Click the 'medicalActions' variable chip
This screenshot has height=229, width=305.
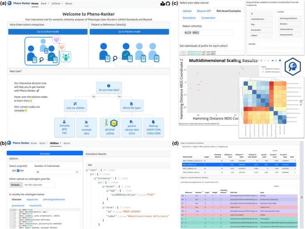click(261, 19)
